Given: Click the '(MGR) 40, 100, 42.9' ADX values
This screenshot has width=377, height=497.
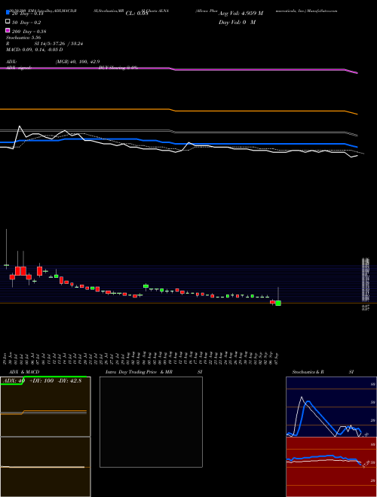Looking at the screenshot, I should tap(78, 62).
